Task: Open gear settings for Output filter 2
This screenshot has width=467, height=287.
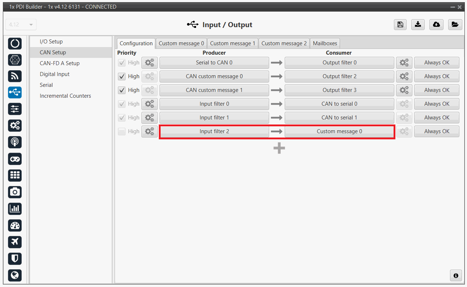Action: [x=404, y=76]
